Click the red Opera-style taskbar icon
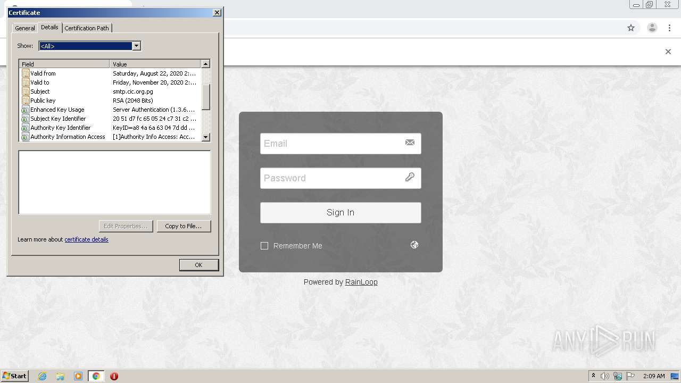Screen dimensions: 681x383 114,376
